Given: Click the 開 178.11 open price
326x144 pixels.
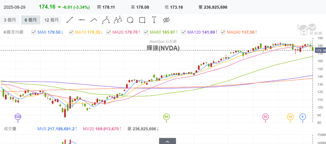Looking at the screenshot, I should pyautogui.click(x=106, y=7).
